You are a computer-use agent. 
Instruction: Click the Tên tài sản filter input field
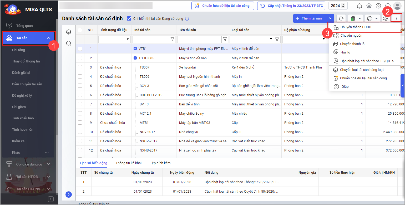click(x=199, y=39)
